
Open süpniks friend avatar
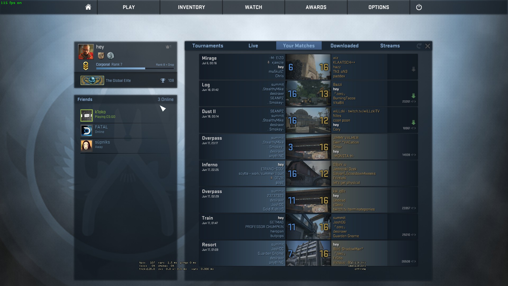click(87, 146)
